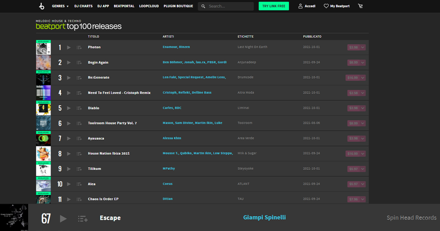Viewport: 440px width, 231px height.
Task: Add Need To Feel Loved to queue
Action: [79, 93]
